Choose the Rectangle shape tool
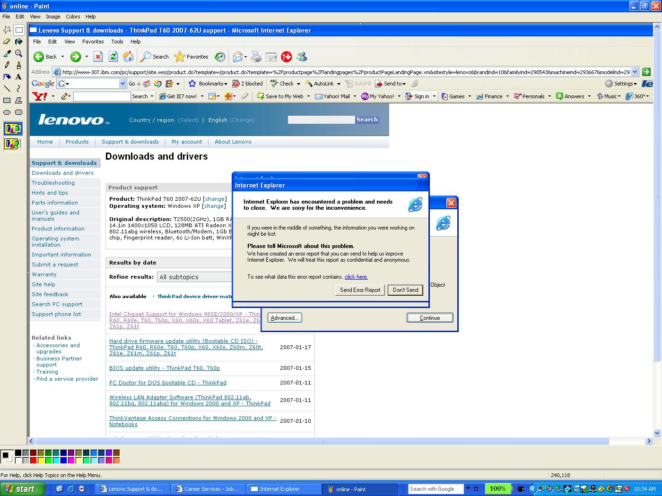Viewport: 662px width, 496px height. tap(7, 101)
